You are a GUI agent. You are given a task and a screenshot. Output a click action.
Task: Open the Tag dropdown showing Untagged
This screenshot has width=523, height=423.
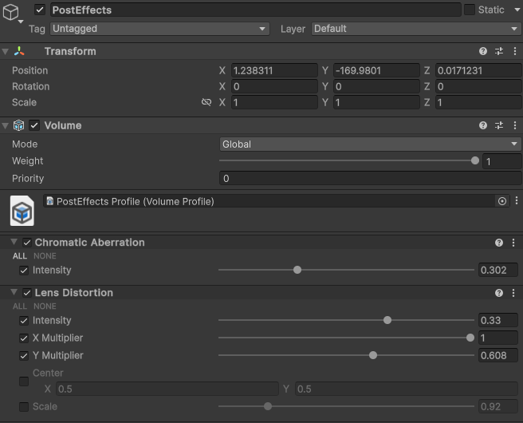[x=159, y=29]
